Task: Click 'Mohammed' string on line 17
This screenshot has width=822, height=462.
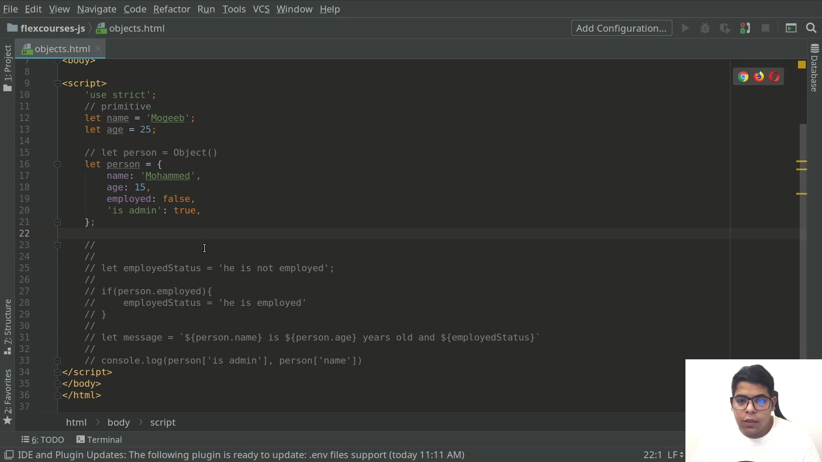Action: pyautogui.click(x=167, y=176)
